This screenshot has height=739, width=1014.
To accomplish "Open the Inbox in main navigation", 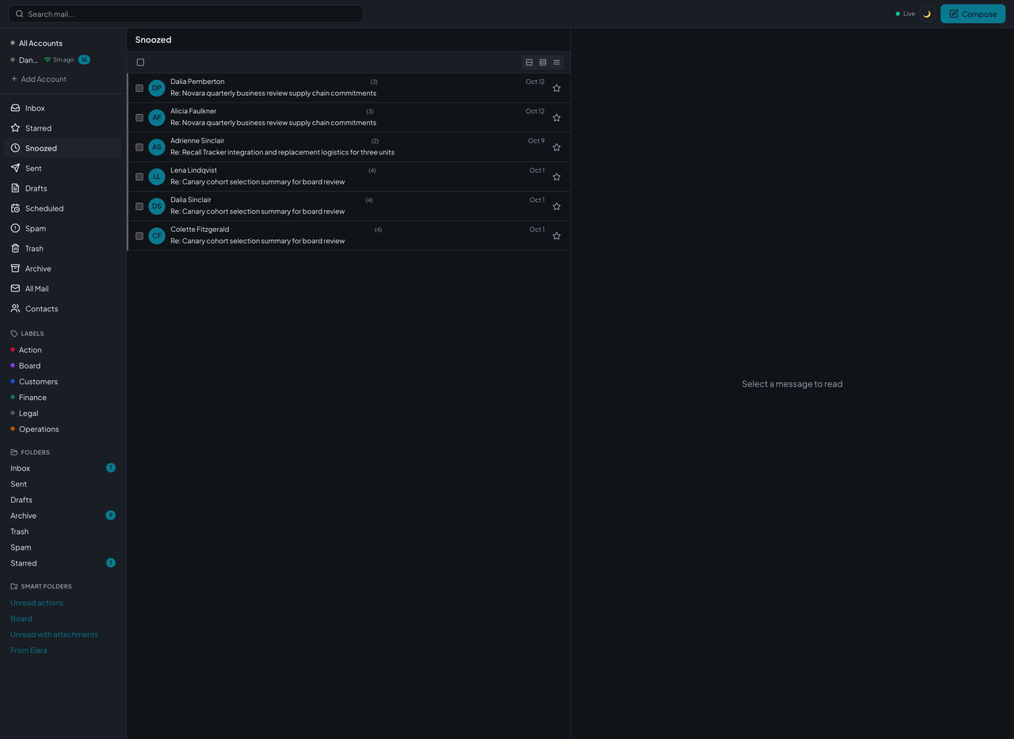I will 63,108.
